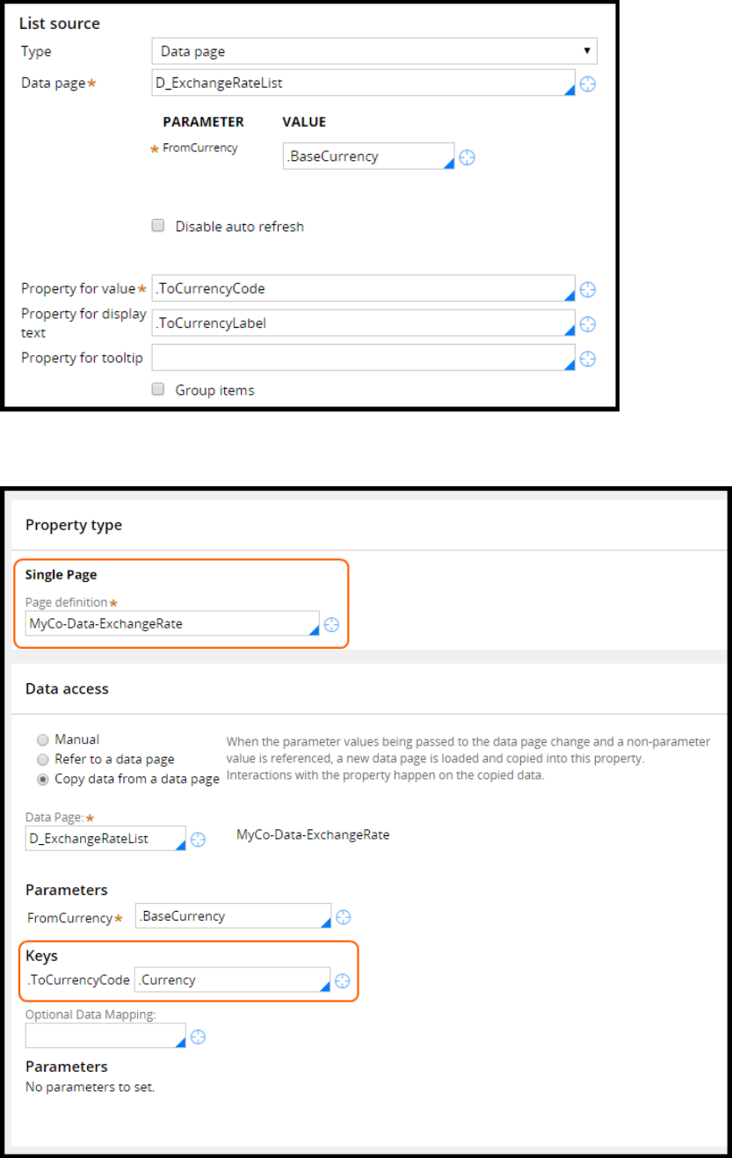The width and height of the screenshot is (732, 1158).
Task: Click the .ToCurrencyCode property for value field
Action: point(363,288)
